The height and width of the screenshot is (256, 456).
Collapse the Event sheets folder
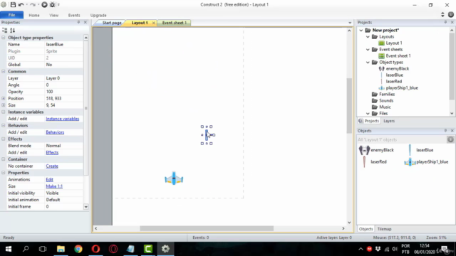pyautogui.click(x=368, y=50)
